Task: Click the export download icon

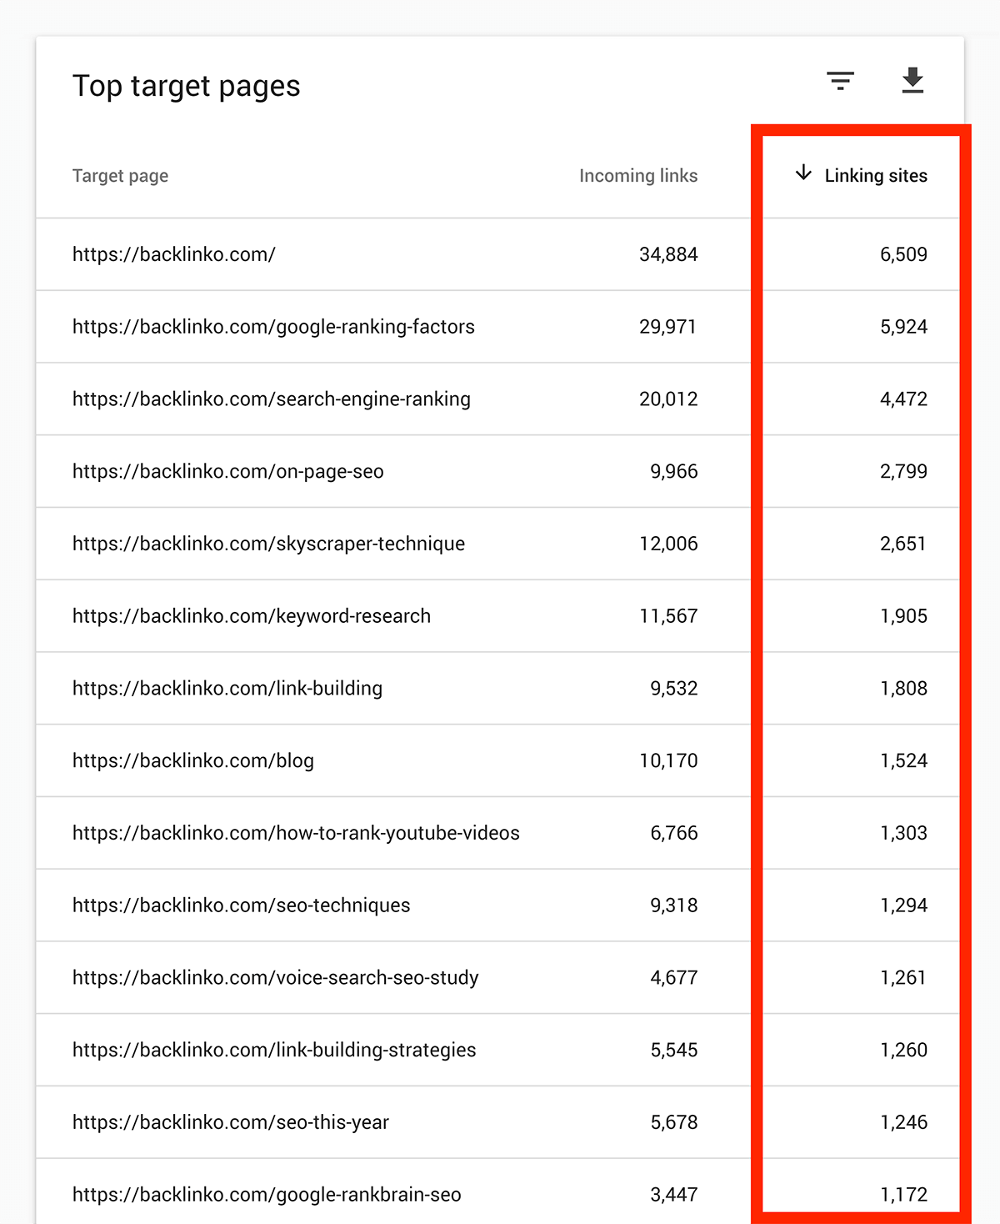Action: (912, 80)
